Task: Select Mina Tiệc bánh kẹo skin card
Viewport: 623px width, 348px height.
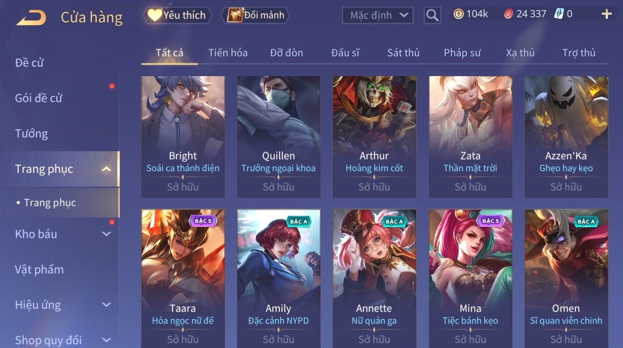Action: pyautogui.click(x=470, y=278)
